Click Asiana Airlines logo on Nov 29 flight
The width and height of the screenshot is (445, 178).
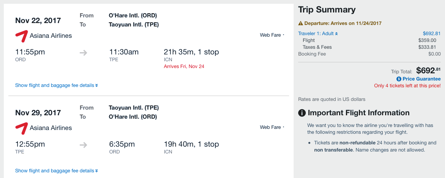click(22, 128)
